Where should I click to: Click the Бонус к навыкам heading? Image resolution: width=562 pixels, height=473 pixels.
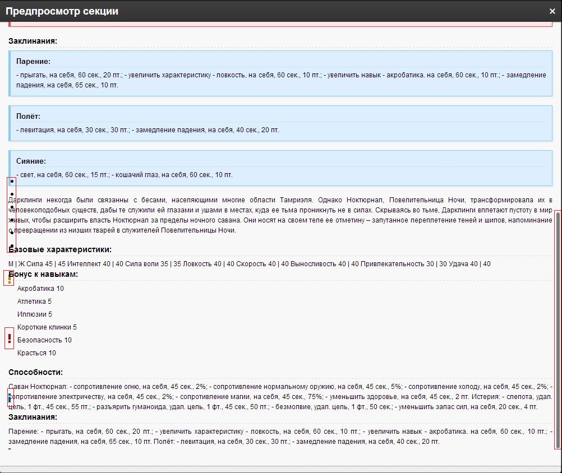[x=45, y=274]
